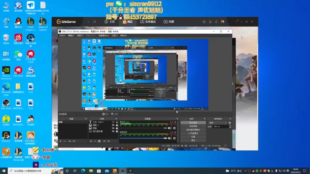The height and width of the screenshot is (174, 310).
Task: Pop out the 场景 dock panel
Action: click(86, 119)
